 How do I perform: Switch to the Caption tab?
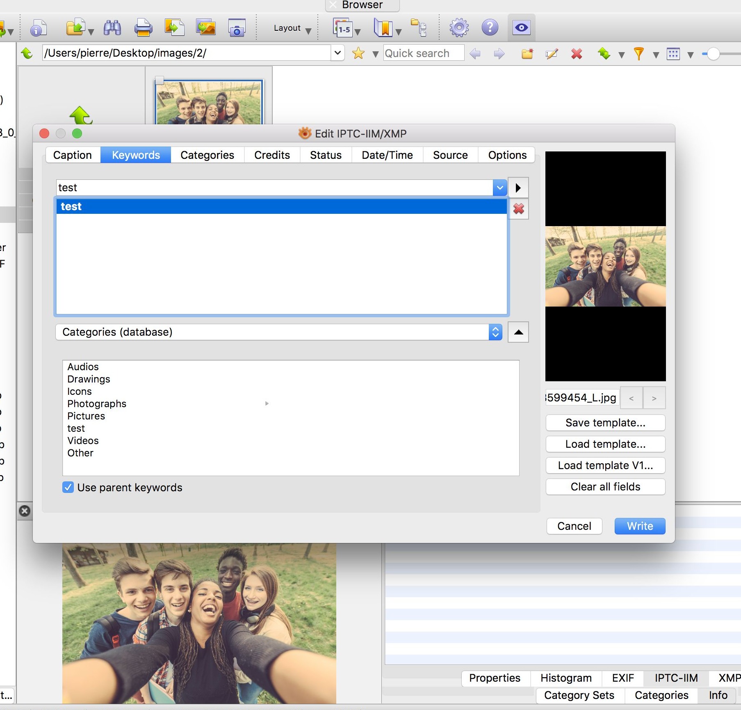coord(73,155)
